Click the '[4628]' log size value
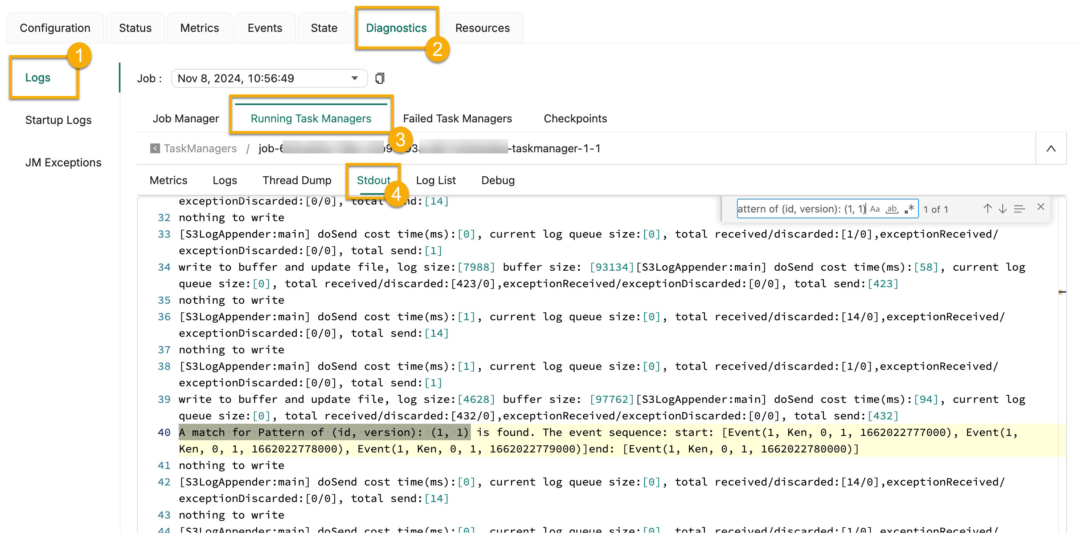 pyautogui.click(x=476, y=399)
